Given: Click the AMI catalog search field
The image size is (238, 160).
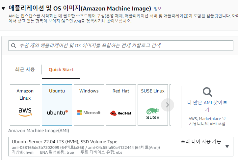Looking at the screenshot, I should coord(121,46).
